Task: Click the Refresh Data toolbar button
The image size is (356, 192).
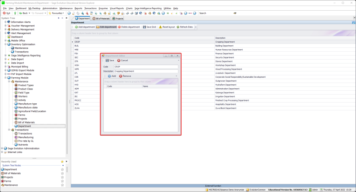Action: [184, 27]
